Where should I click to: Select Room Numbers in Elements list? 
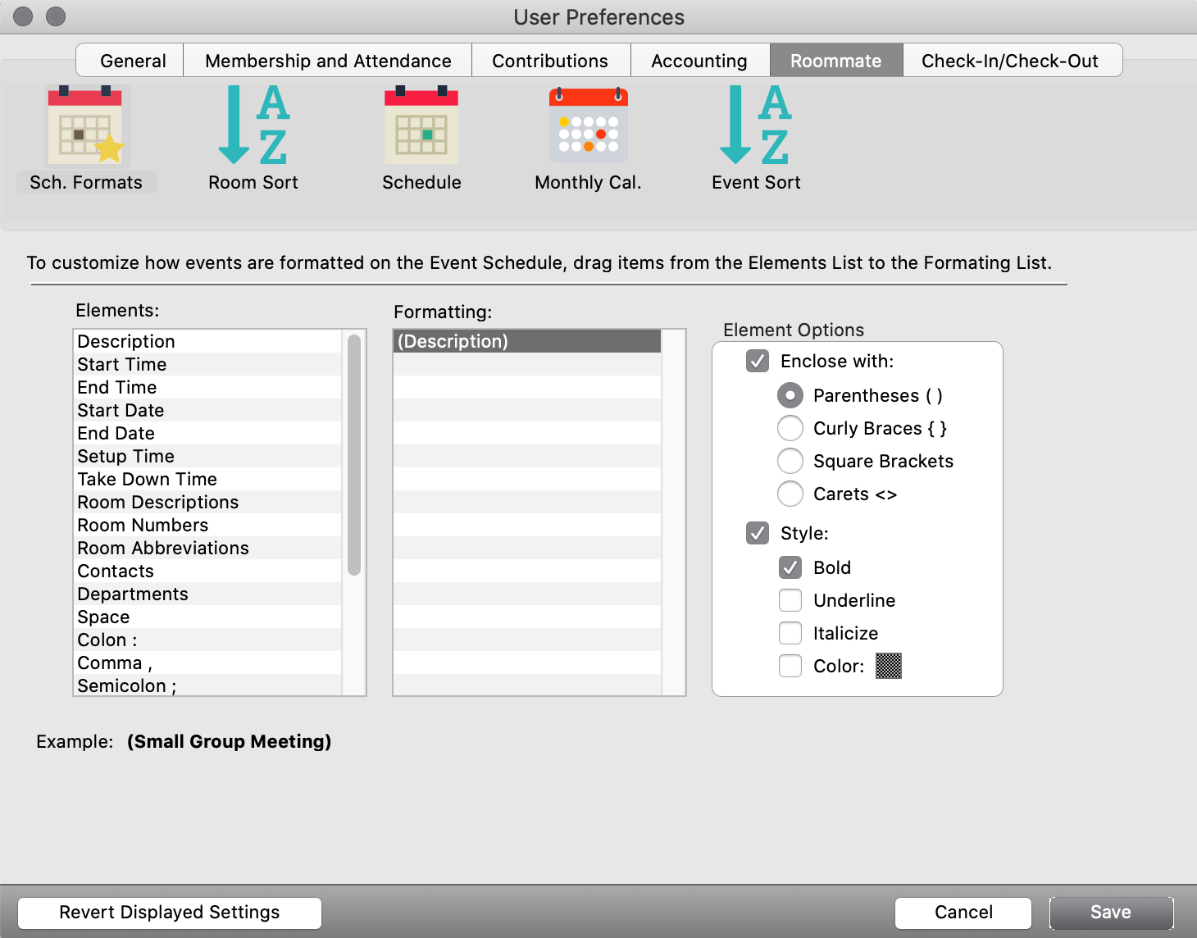tap(143, 525)
